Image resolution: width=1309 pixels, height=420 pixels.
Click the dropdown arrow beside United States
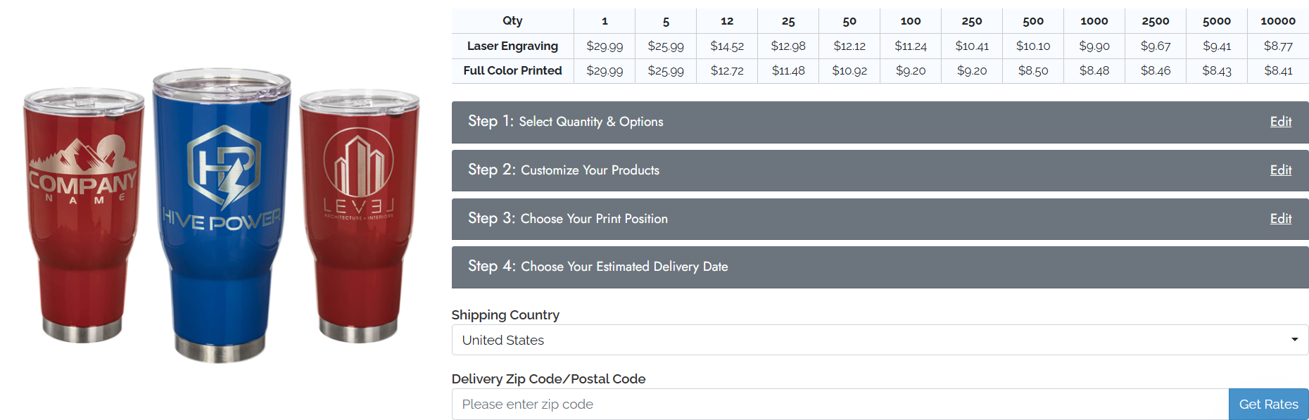click(x=1294, y=340)
